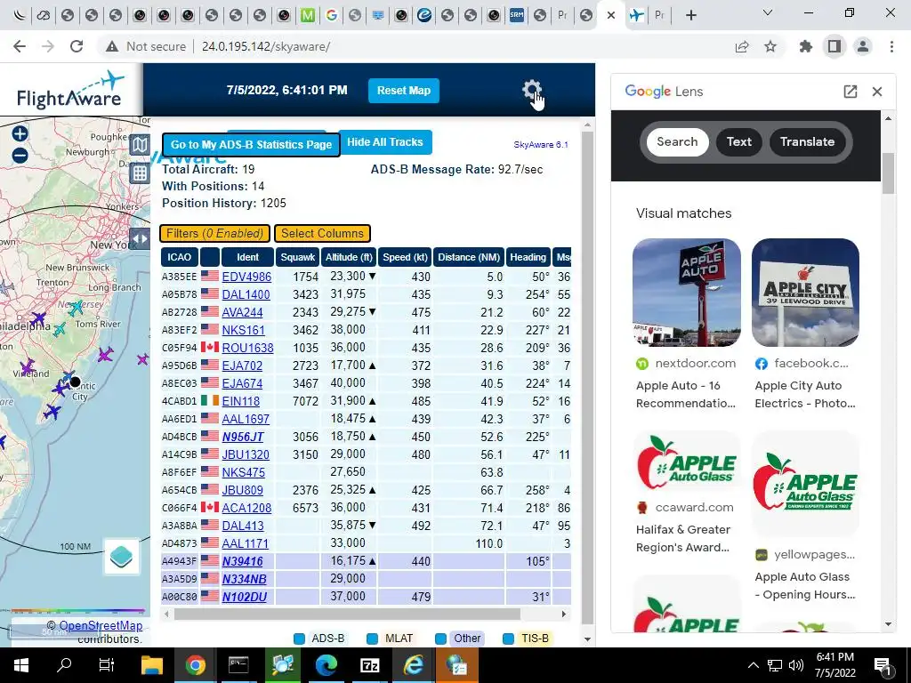Select the black receiver location dot on map
The image size is (911, 683).
[x=75, y=382]
